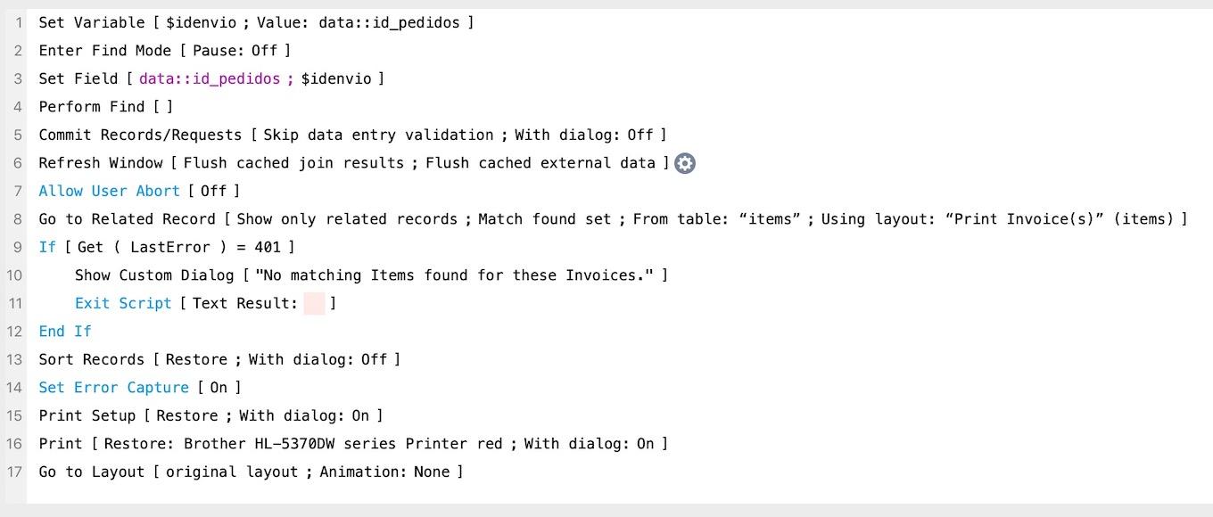Screen dimensions: 1213x517
Task: Select the Perform Find script step
Action: click(105, 107)
